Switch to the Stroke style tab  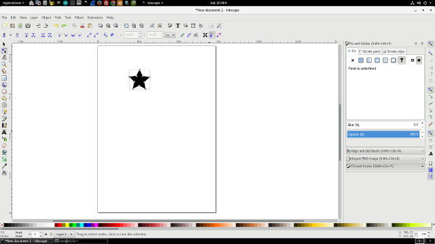coord(394,52)
